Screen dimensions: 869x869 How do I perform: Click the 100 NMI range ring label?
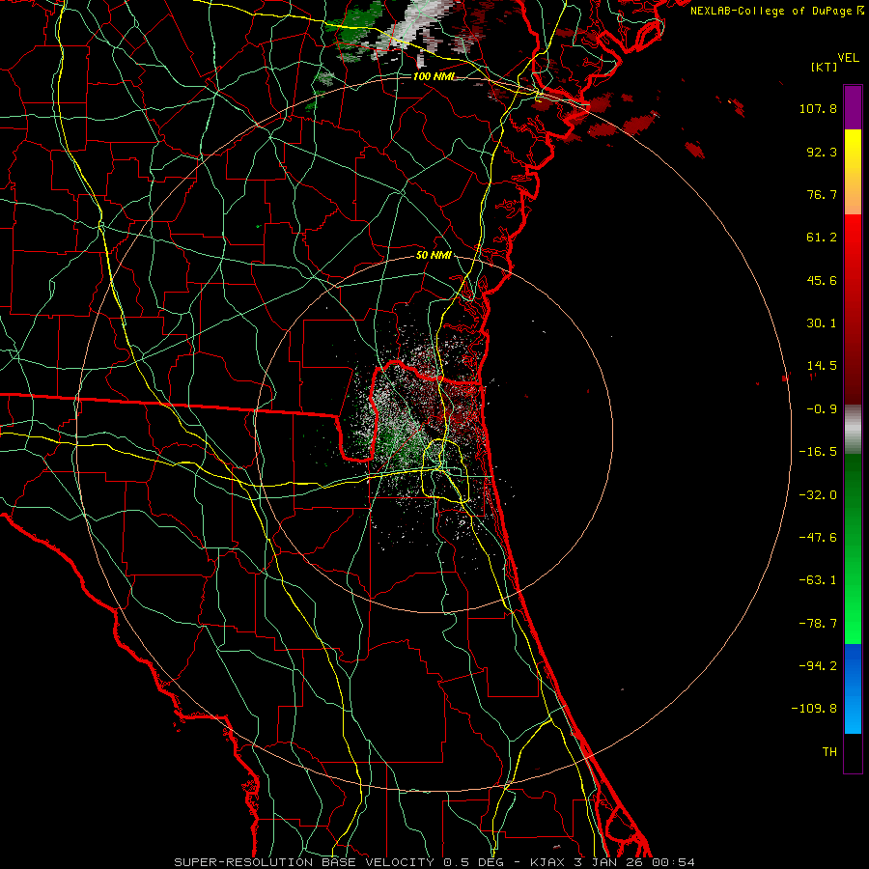point(434,76)
